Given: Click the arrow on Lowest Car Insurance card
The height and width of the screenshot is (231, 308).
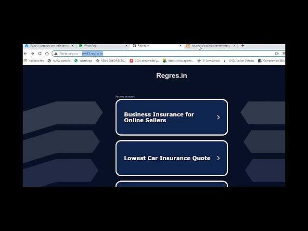Looking at the screenshot, I should 218,158.
